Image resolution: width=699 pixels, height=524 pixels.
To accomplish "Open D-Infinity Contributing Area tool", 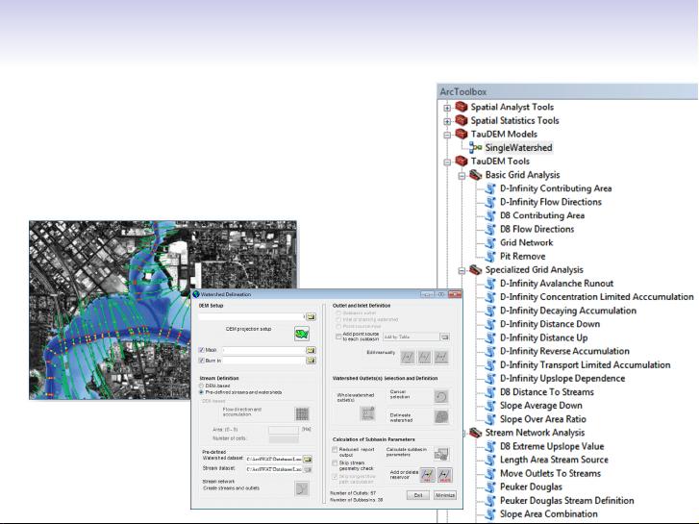I will (x=556, y=188).
